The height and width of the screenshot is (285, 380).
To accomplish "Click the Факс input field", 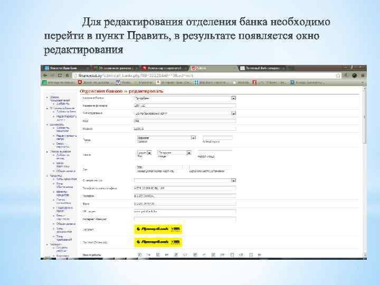I will coord(185,204).
